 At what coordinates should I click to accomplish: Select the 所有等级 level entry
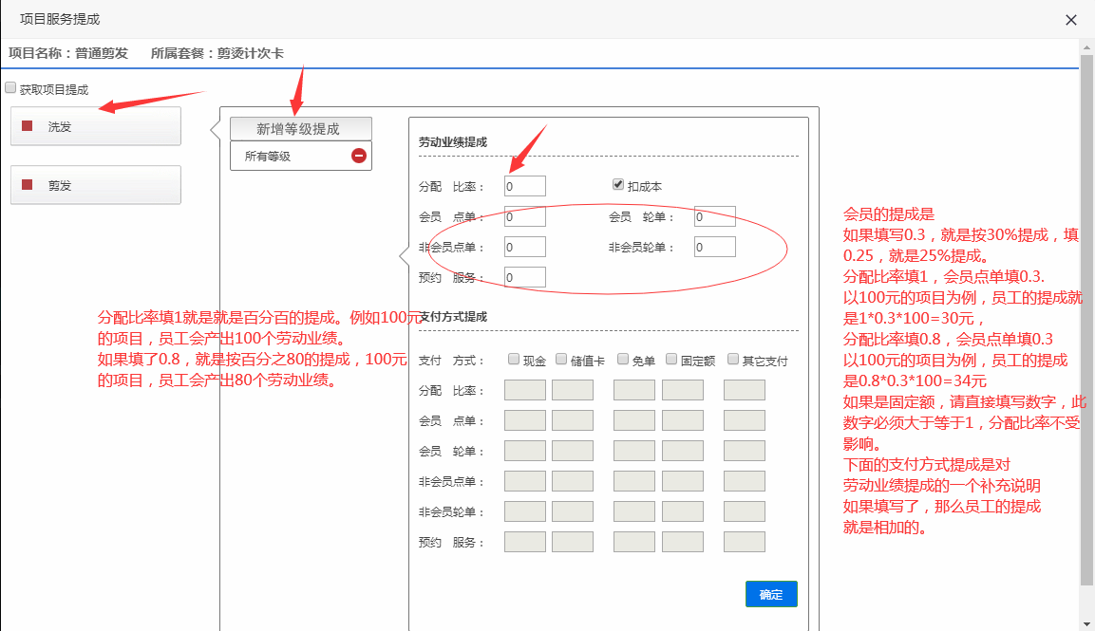tap(285, 156)
